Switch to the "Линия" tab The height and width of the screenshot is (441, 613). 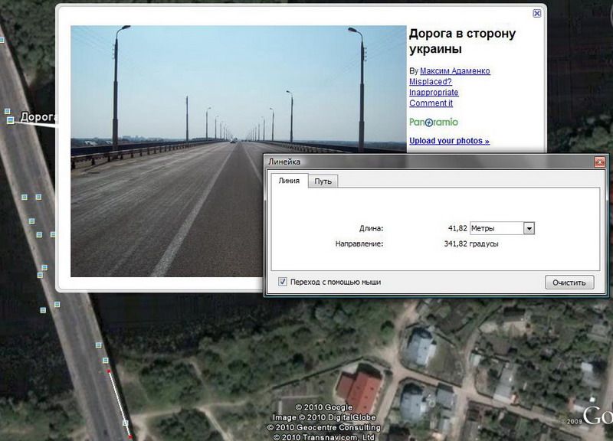tap(288, 181)
